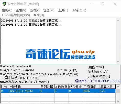This screenshot has width=121, height=104.
Task: Click the HumSave:0 HeroSave:0 status line
Action: click(16, 66)
